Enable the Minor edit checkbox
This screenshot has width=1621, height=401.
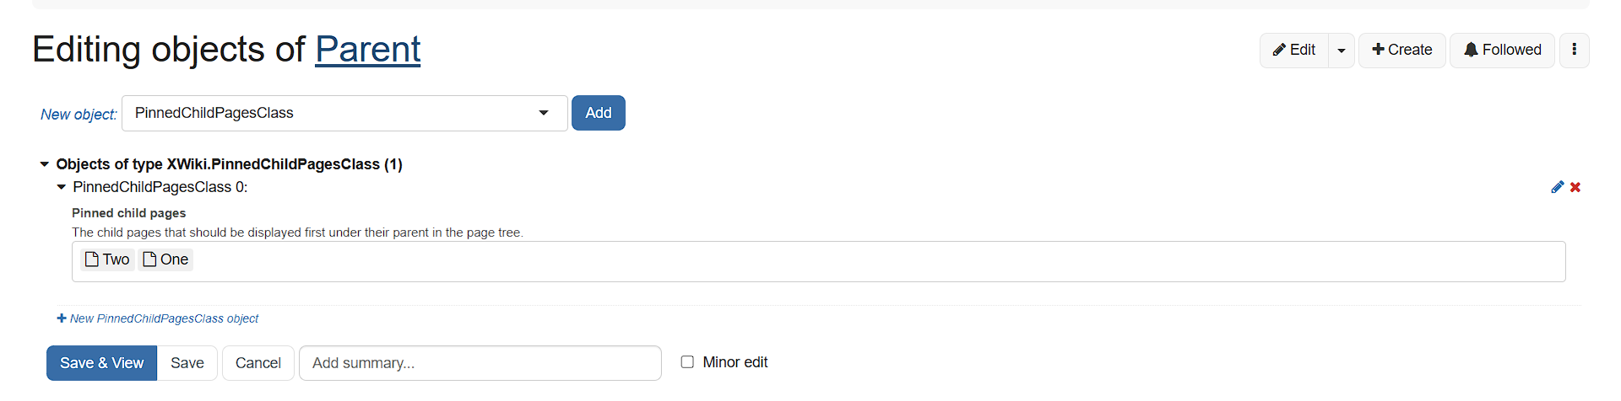point(687,362)
